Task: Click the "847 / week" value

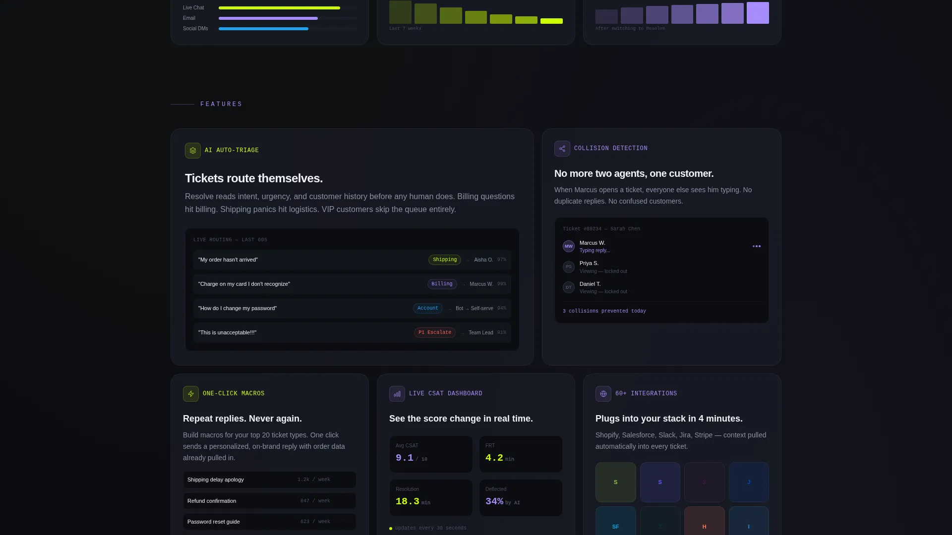Action: [x=315, y=501]
